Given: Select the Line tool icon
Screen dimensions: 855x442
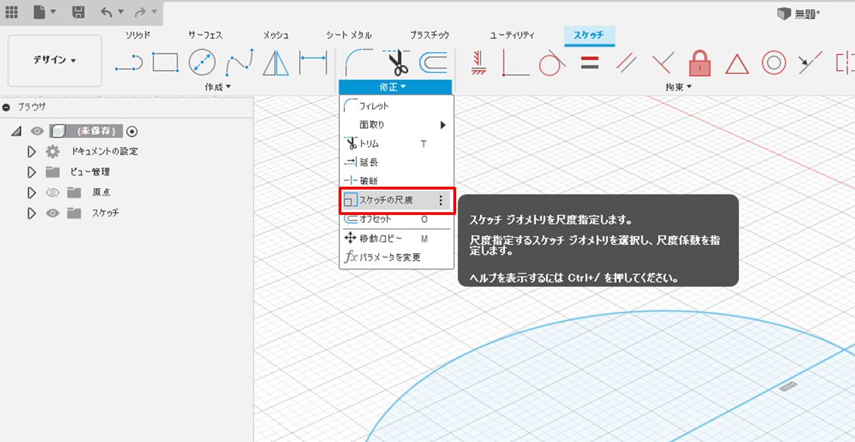Looking at the screenshot, I should pyautogui.click(x=128, y=64).
